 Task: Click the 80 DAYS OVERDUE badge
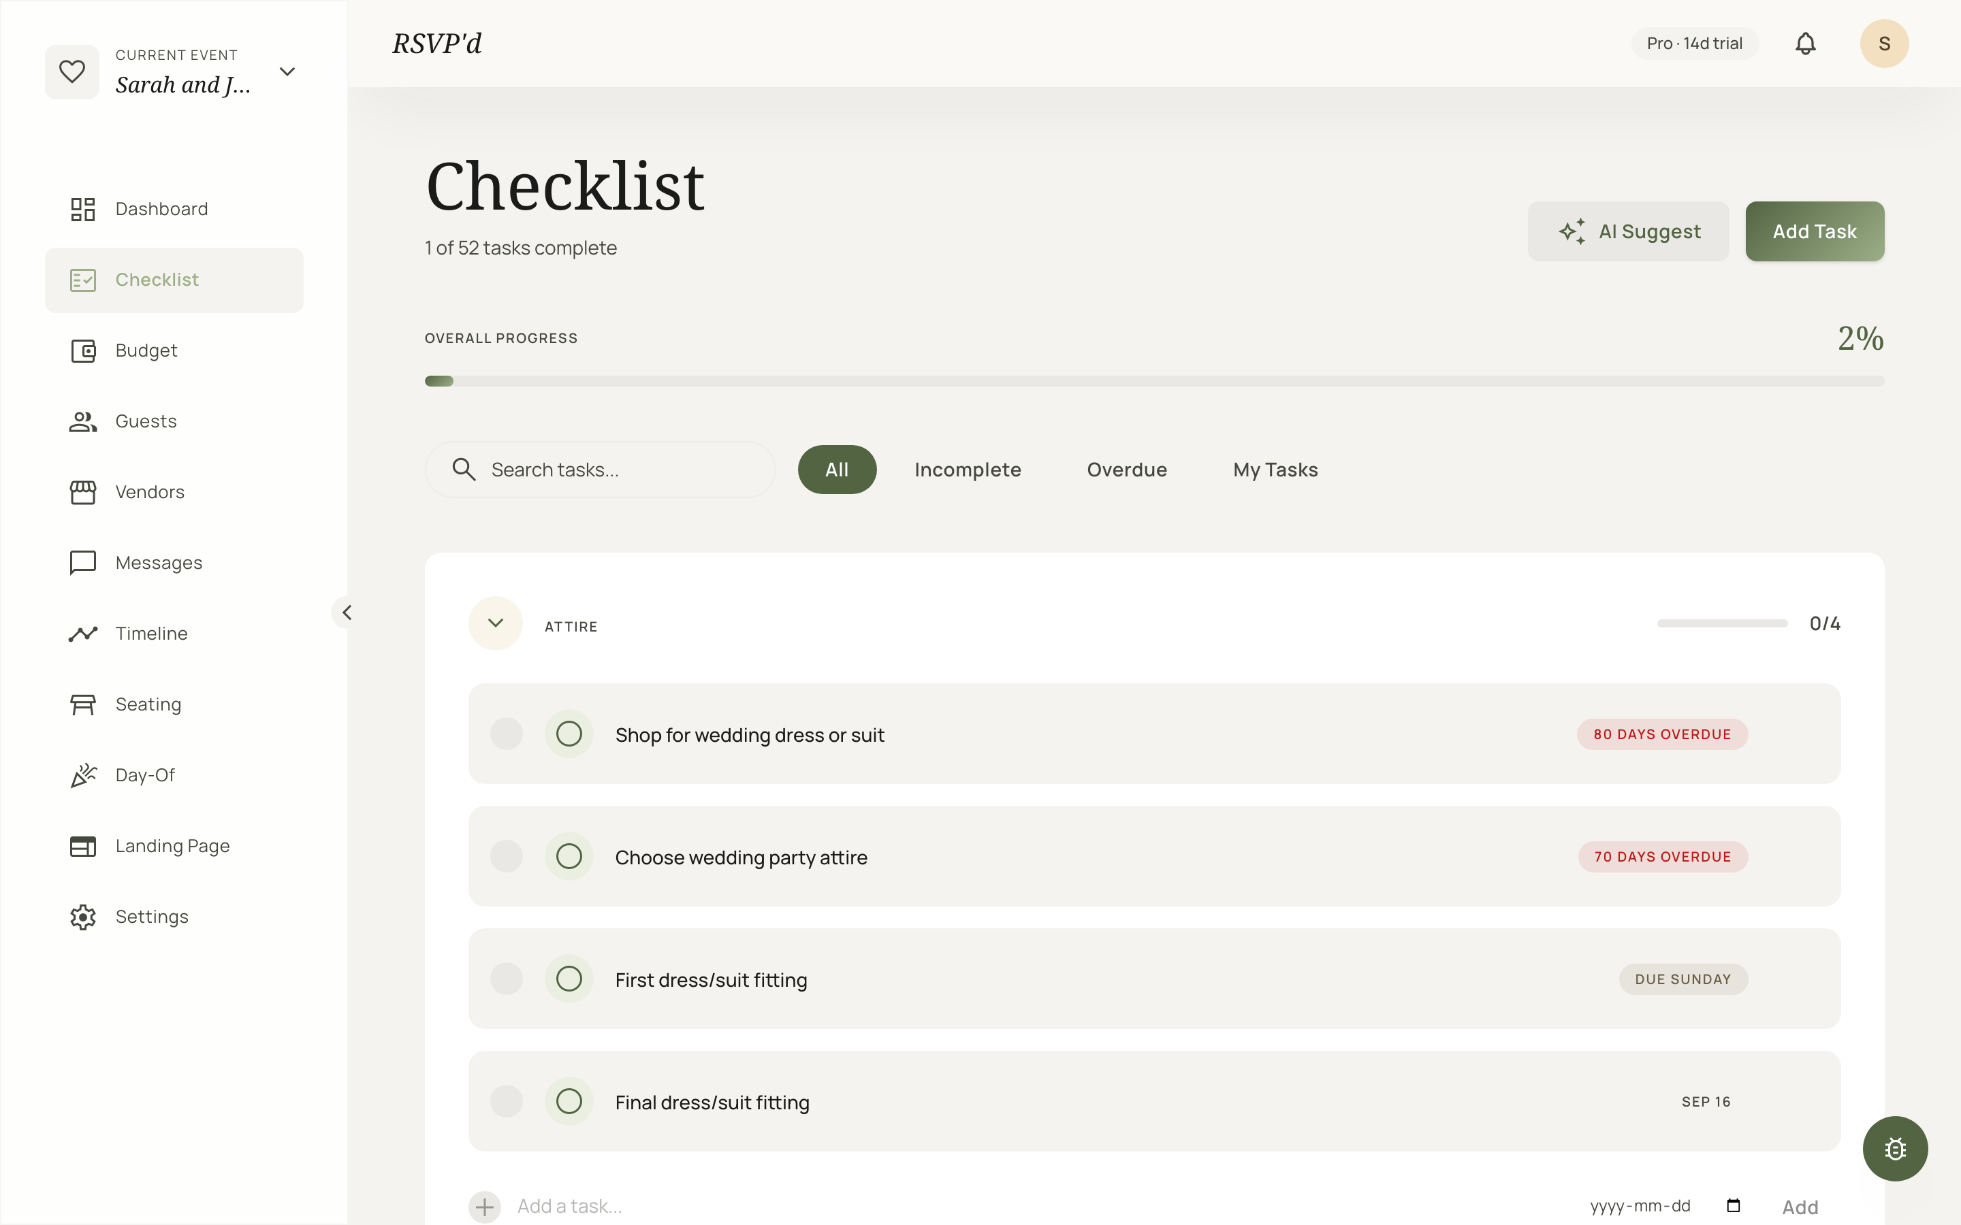tap(1662, 734)
